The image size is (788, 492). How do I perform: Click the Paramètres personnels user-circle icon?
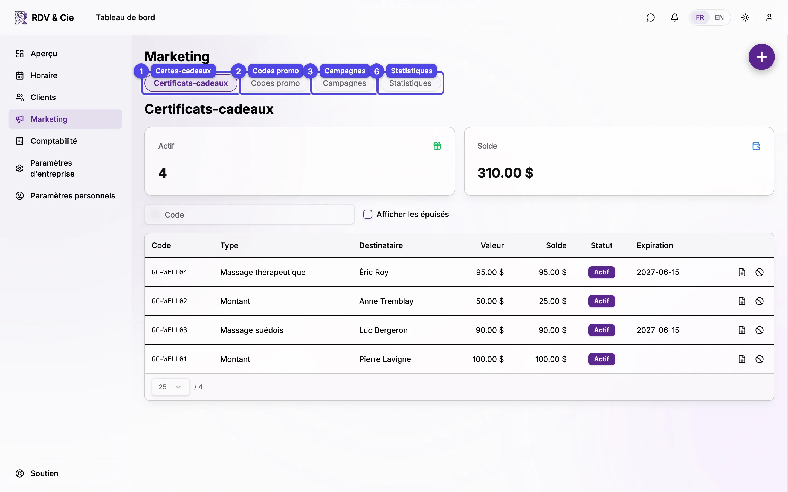19,195
